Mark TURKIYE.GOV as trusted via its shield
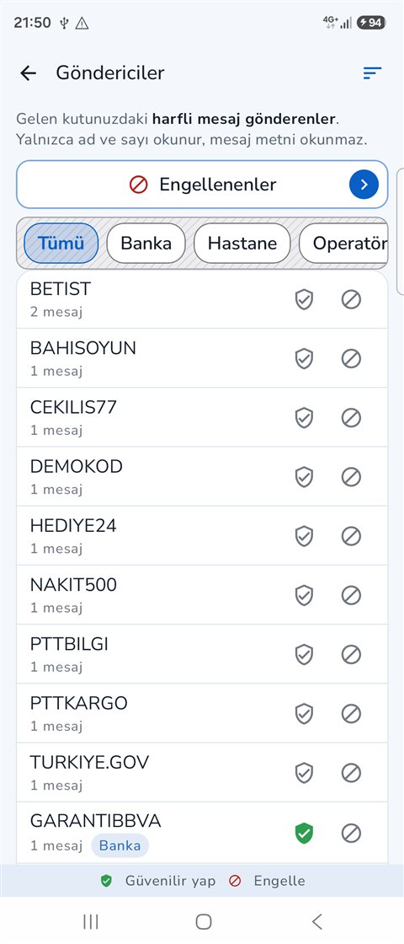Viewport: 404px width, 944px height. coord(304,773)
